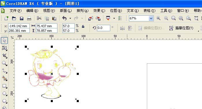Click the Zoom out magnifier icon

166,18
